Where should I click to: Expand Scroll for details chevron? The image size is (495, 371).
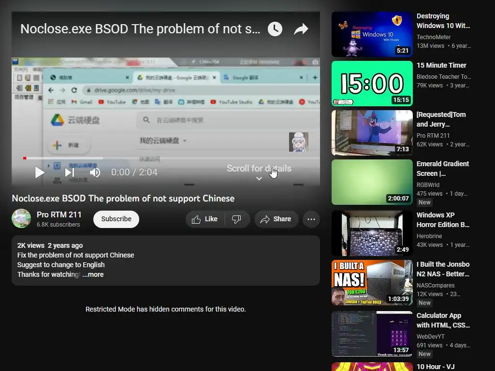click(x=259, y=179)
